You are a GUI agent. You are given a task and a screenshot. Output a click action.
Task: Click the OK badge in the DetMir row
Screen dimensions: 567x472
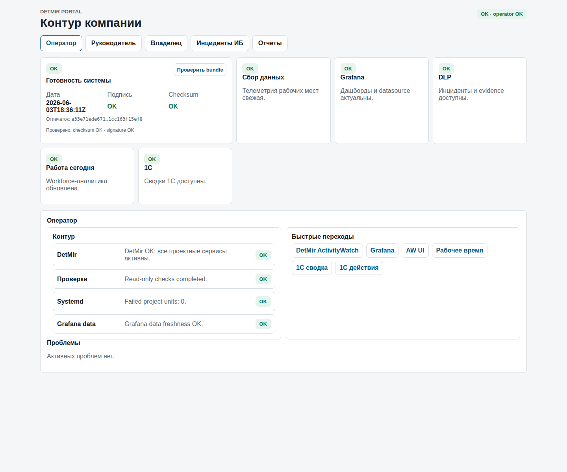coord(263,255)
